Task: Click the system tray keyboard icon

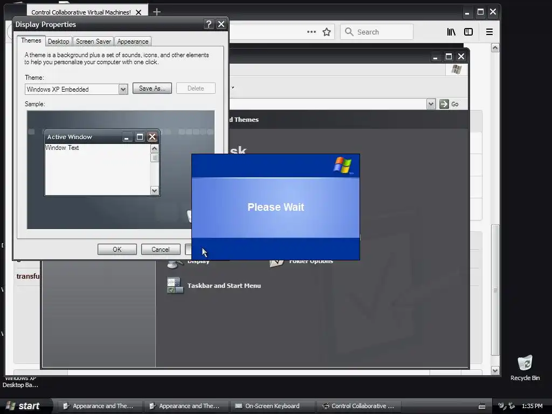Action: point(482,406)
